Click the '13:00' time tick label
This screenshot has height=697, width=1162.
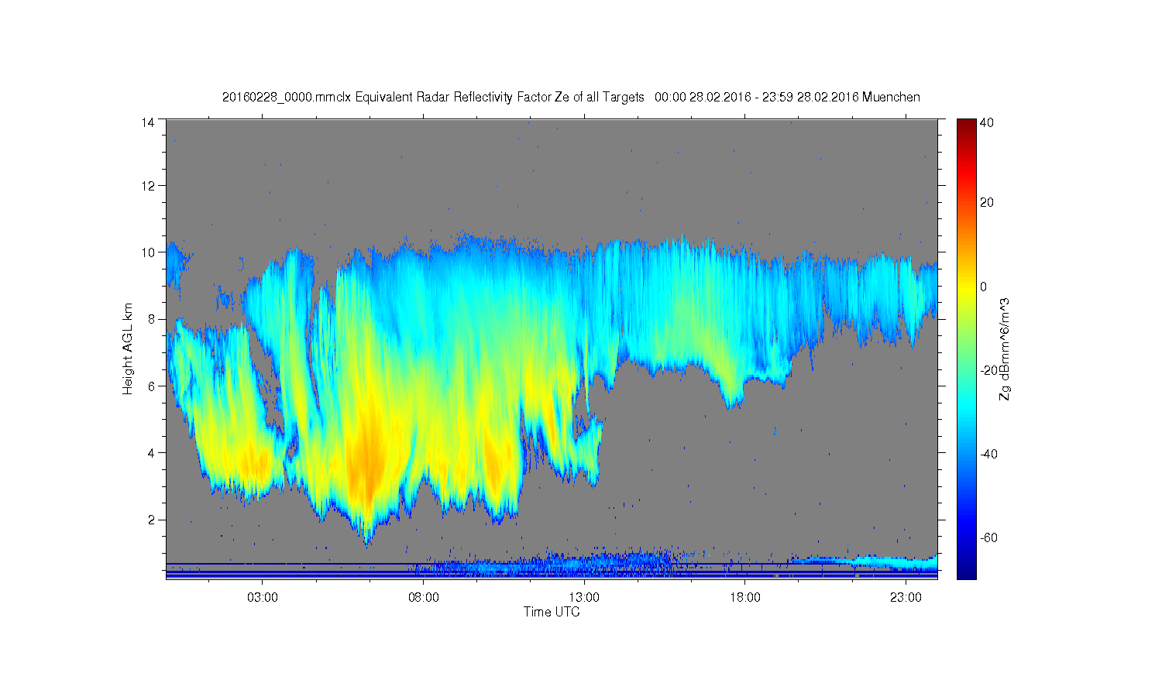pyautogui.click(x=584, y=598)
